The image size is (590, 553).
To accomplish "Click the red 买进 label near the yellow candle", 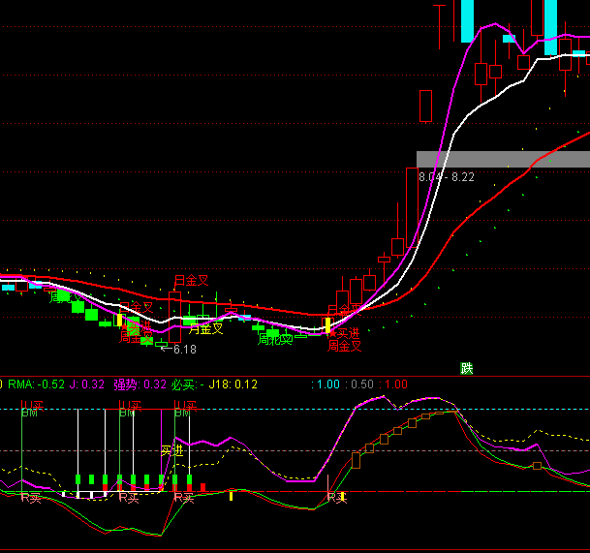I will [x=346, y=333].
